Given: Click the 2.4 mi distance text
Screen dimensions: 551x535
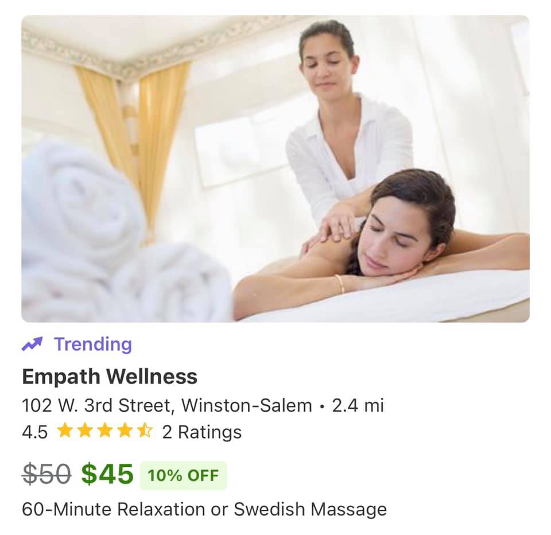Looking at the screenshot, I should coord(358,405).
